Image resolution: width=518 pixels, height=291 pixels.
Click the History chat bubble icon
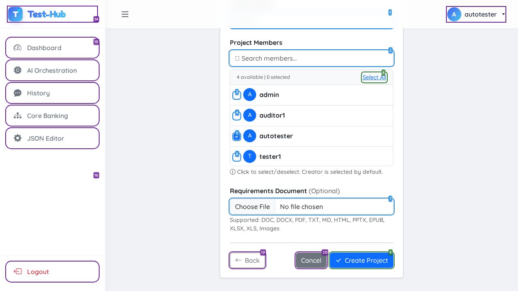(x=17, y=93)
